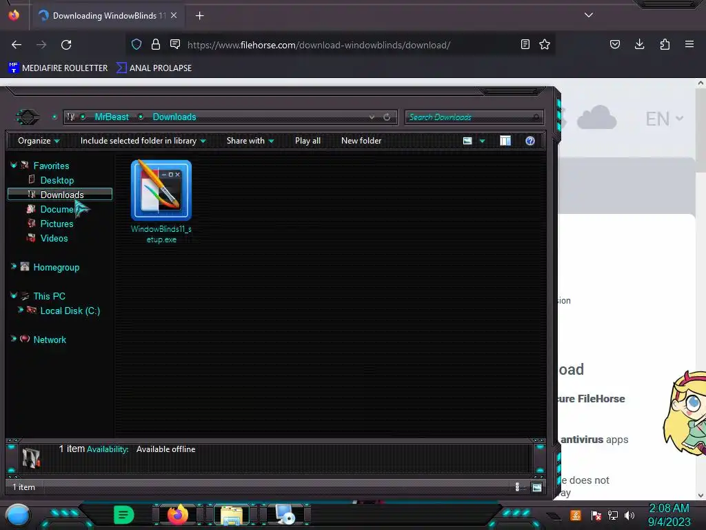The width and height of the screenshot is (706, 530).
Task: Collapse the Favorites tree
Action: point(14,166)
